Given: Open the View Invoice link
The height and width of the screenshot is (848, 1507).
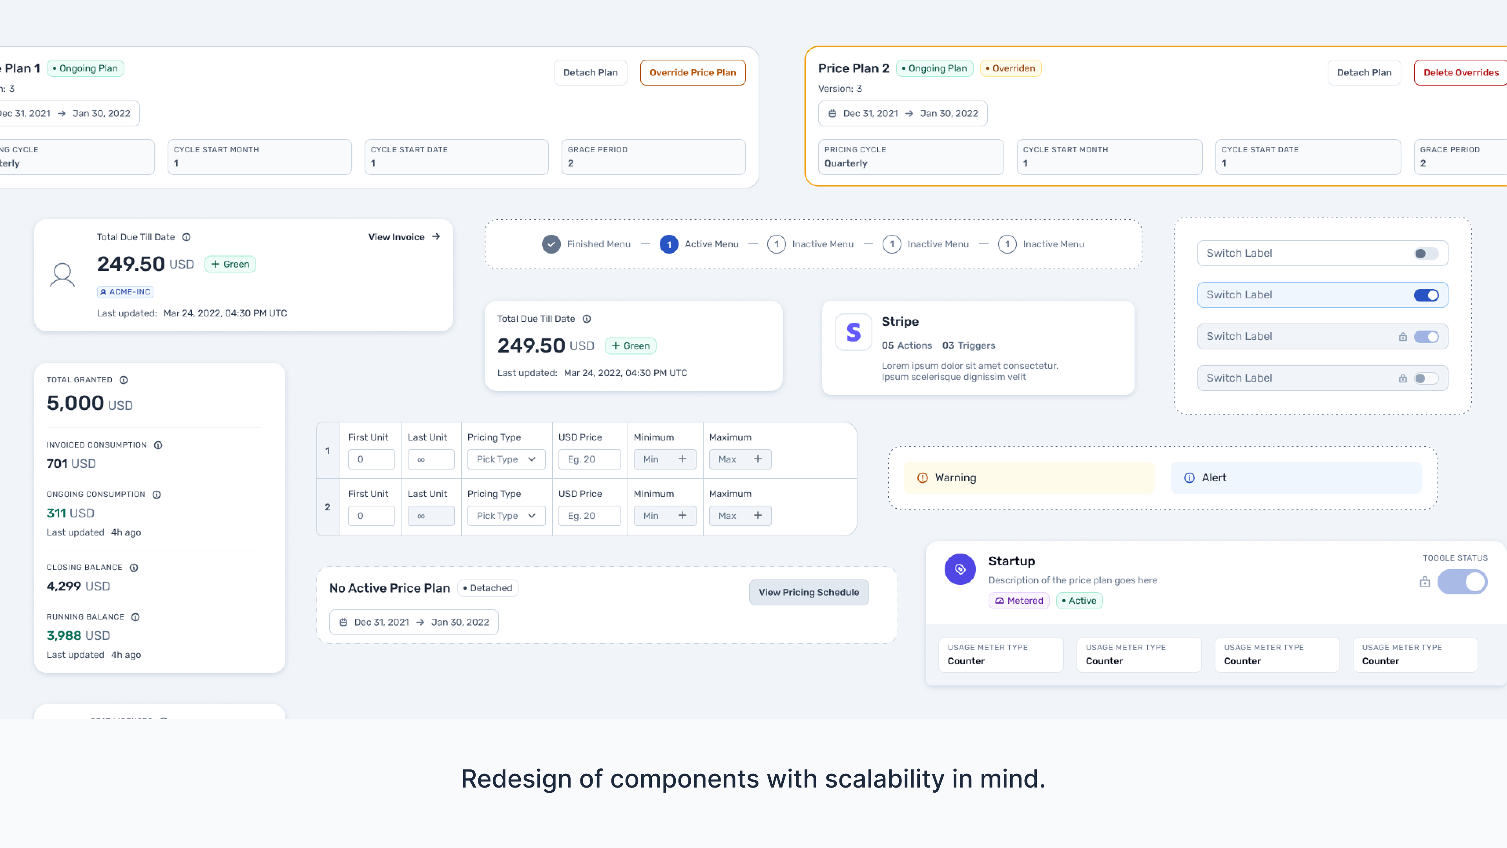Looking at the screenshot, I should coord(404,236).
